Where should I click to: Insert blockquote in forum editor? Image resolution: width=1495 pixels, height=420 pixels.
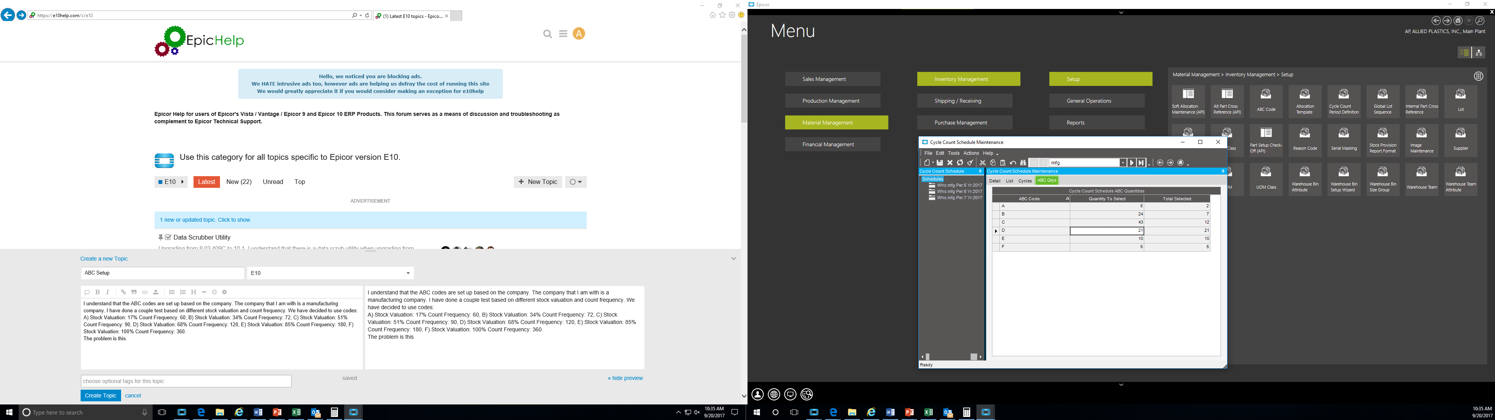click(134, 292)
